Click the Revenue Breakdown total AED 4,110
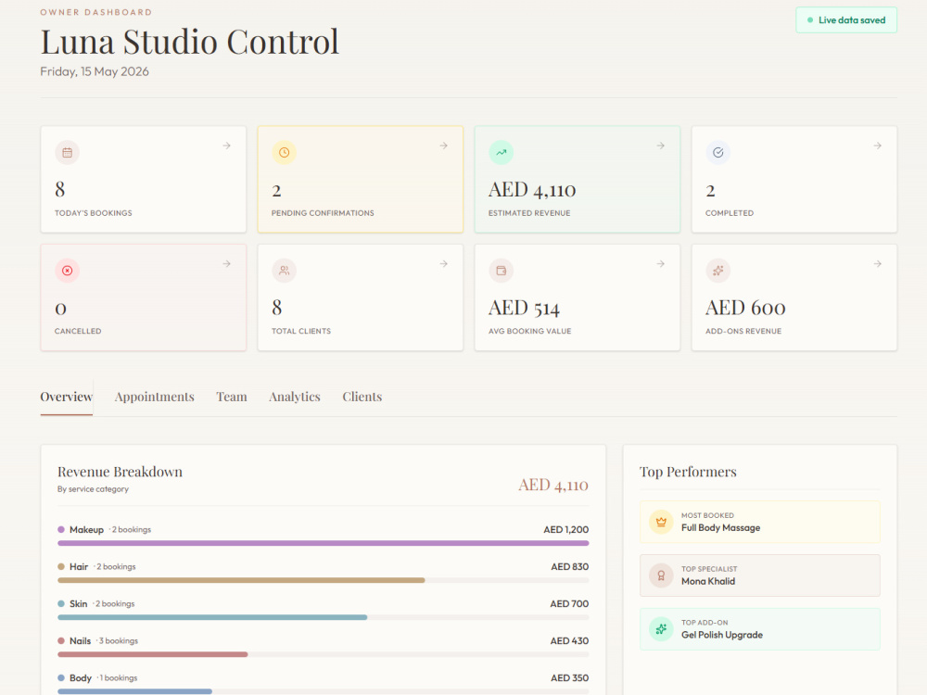 click(553, 486)
